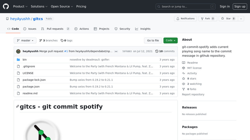Click the Go to file button

pyautogui.click(x=153, y=41)
